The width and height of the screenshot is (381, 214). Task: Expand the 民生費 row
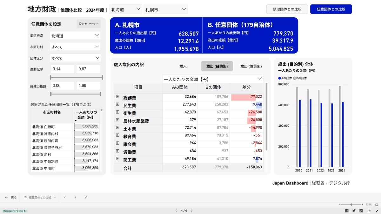point(117,104)
